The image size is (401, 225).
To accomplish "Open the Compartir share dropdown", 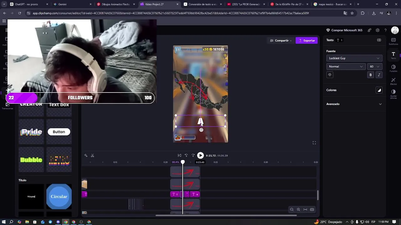I will click(281, 40).
